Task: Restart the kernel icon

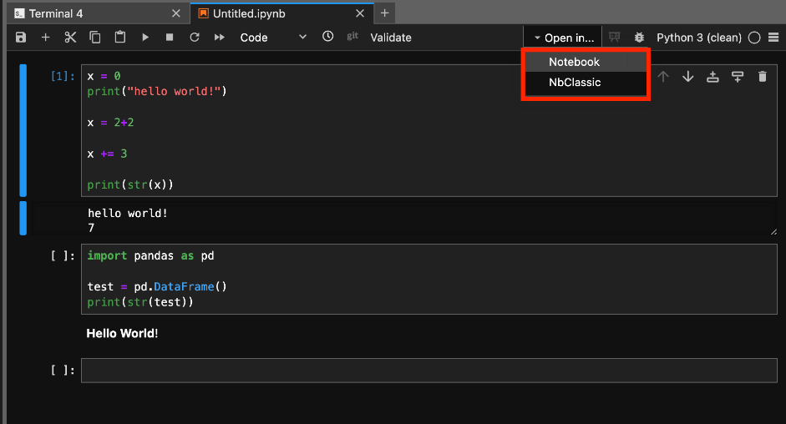Action: point(195,37)
